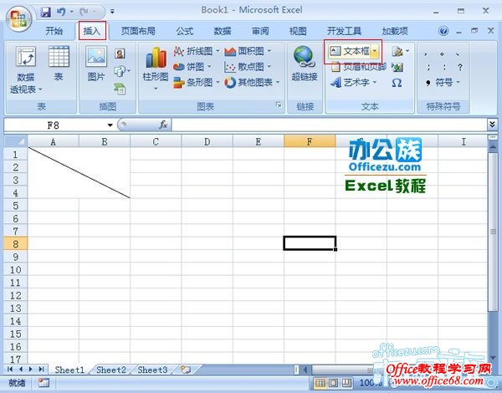Insert a picture (图片)

pyautogui.click(x=96, y=64)
